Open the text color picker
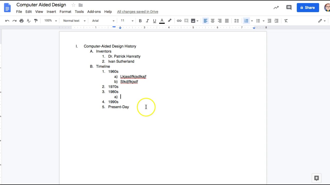330x185 pixels. [x=162, y=21]
